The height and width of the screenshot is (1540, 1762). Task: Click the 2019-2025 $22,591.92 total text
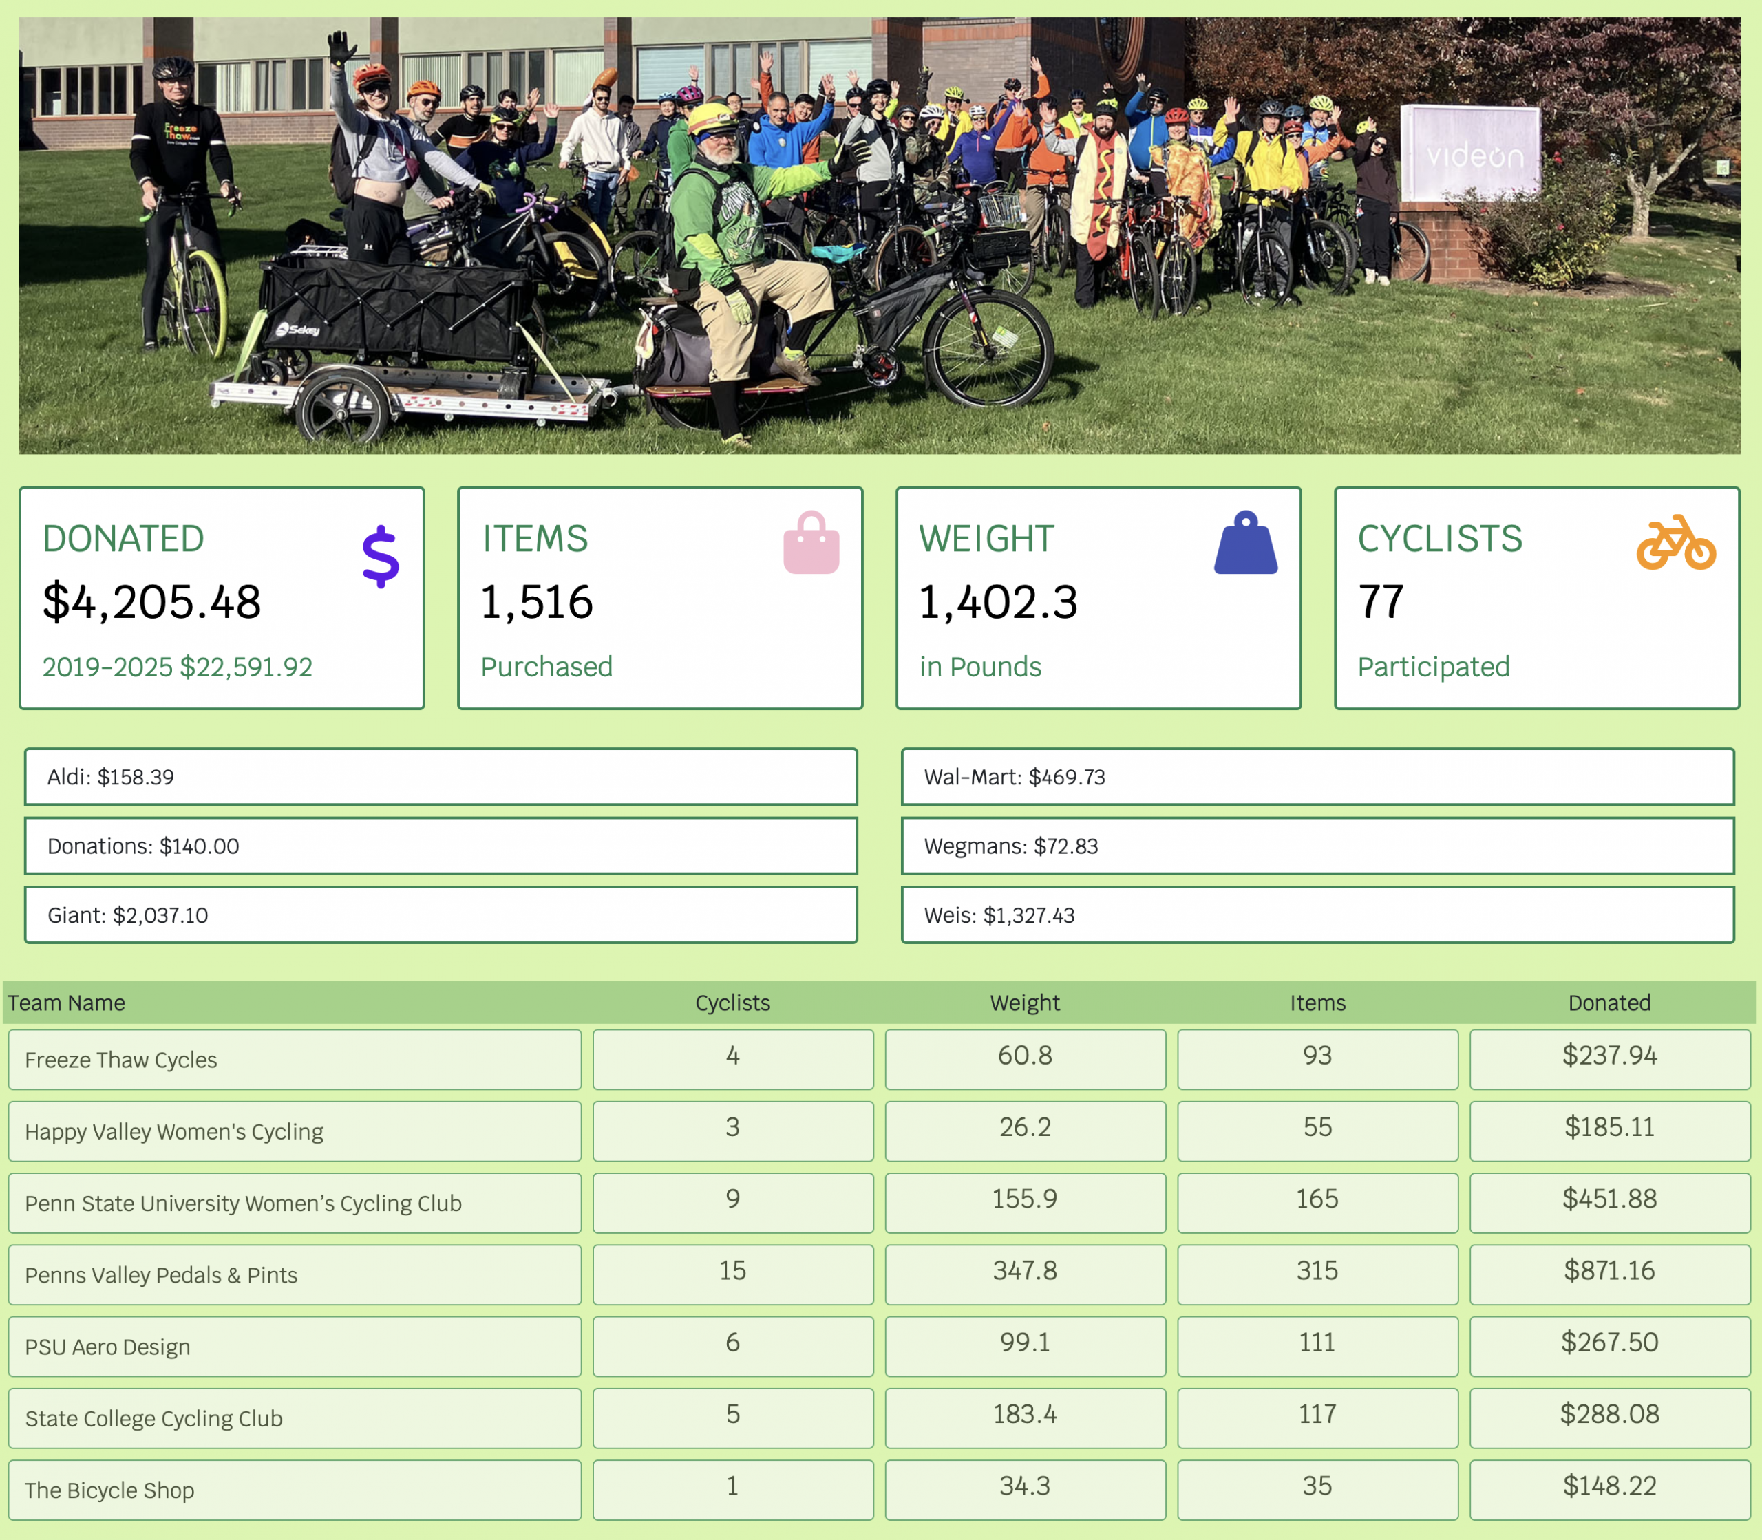177,667
